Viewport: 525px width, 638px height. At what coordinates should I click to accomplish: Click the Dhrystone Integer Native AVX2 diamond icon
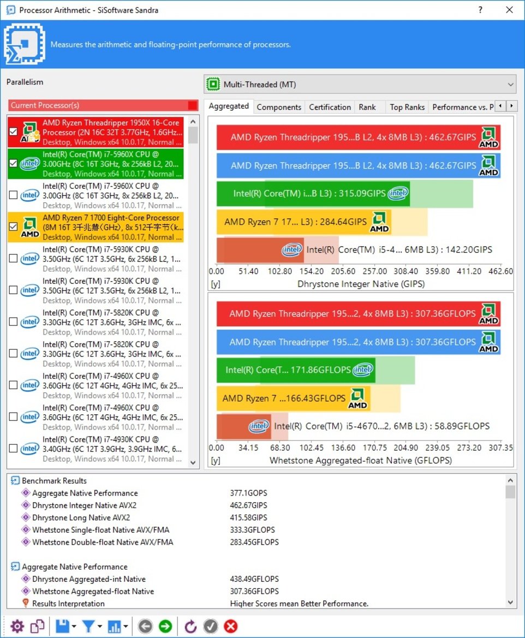(x=26, y=505)
